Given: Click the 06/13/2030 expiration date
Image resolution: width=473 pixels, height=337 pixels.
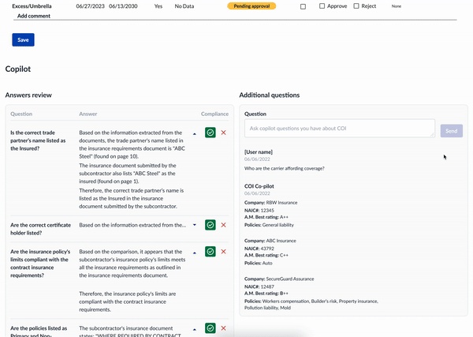Looking at the screenshot, I should pos(123,6).
